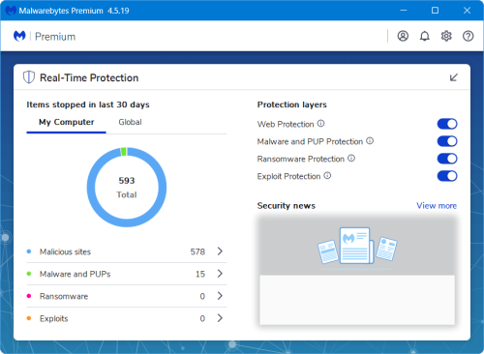Toggle Ransomware Protection switch
The height and width of the screenshot is (354, 484).
(x=447, y=159)
